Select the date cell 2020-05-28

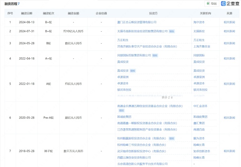(27, 118)
